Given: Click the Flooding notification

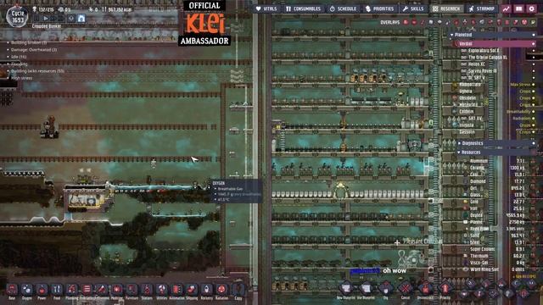Looking at the screenshot, I should coord(20,64).
